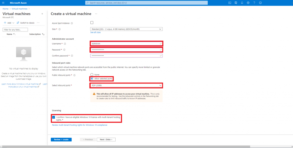Viewport: 293px width, 148px height.
Task: Open the Directories and subscriptions filter icon
Action: point(236,3)
